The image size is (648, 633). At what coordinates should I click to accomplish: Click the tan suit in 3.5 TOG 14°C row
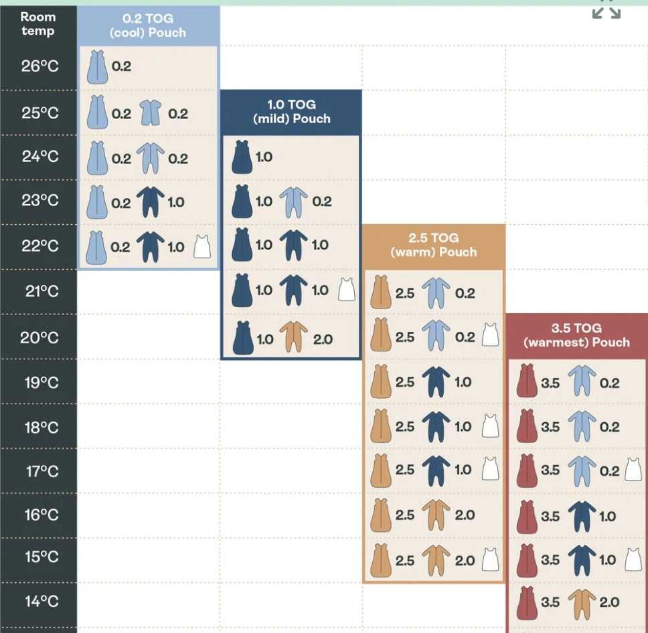point(582,602)
